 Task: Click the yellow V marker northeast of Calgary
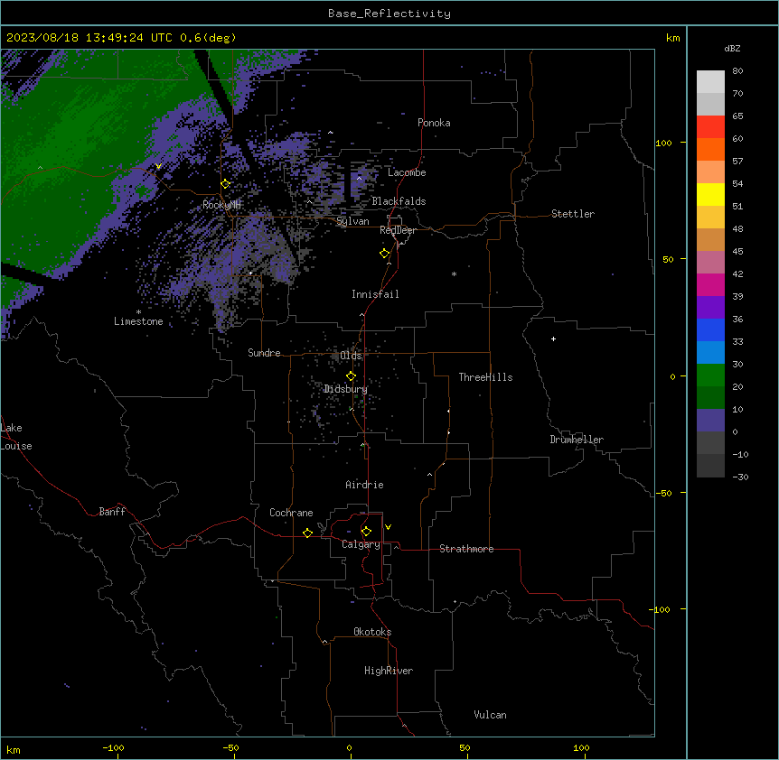[x=388, y=527]
